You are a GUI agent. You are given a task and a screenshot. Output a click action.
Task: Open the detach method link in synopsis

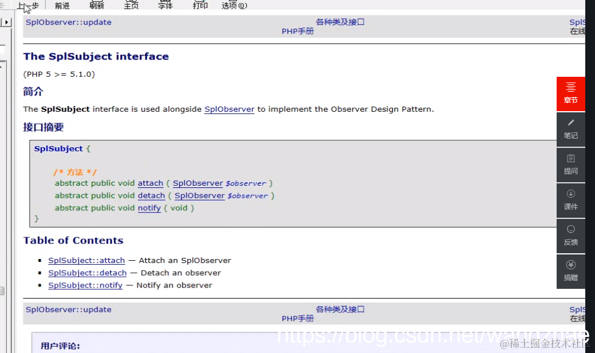151,196
